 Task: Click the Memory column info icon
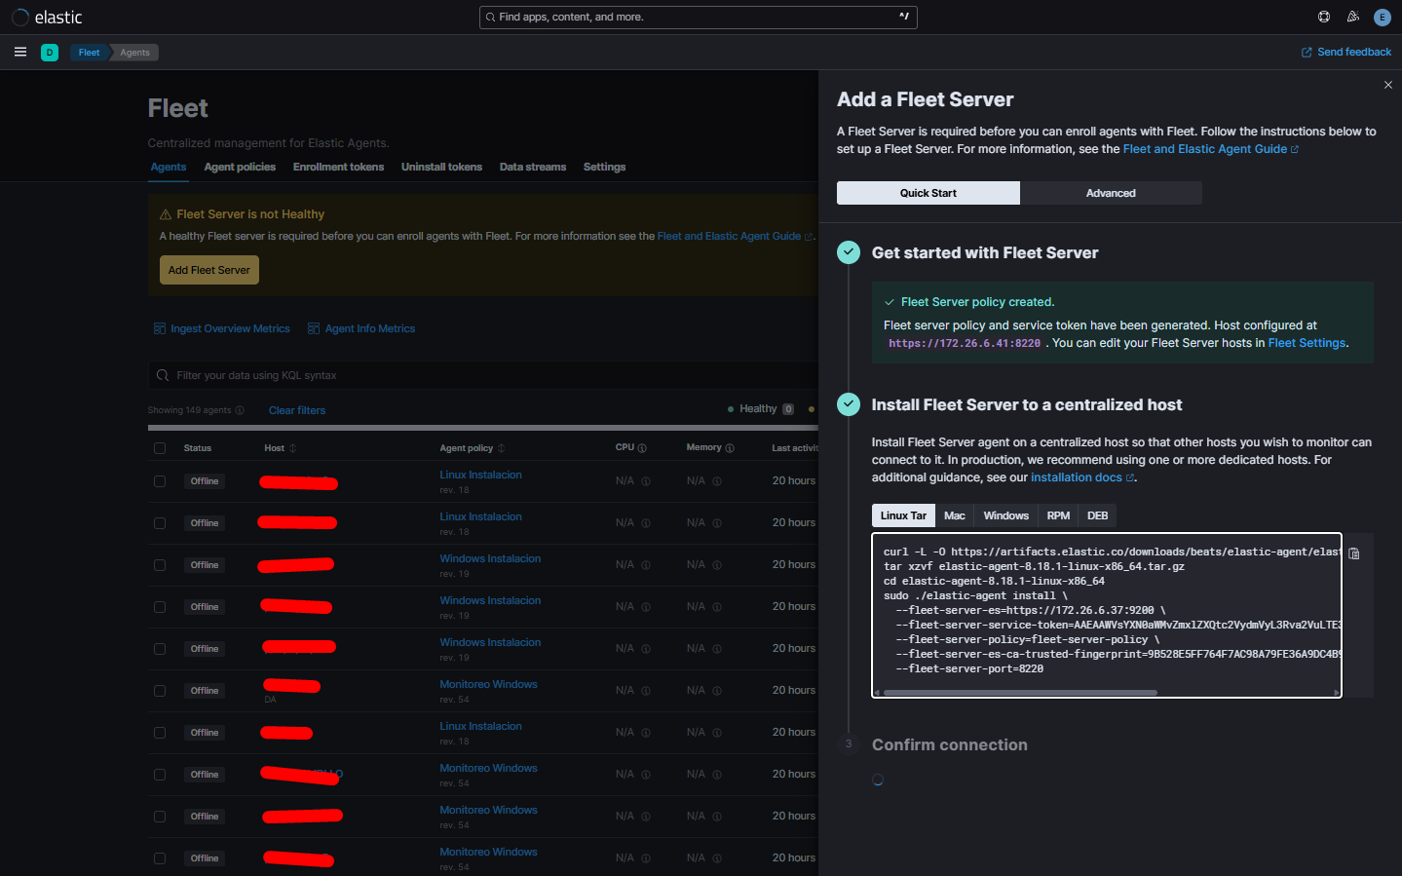pyautogui.click(x=730, y=448)
